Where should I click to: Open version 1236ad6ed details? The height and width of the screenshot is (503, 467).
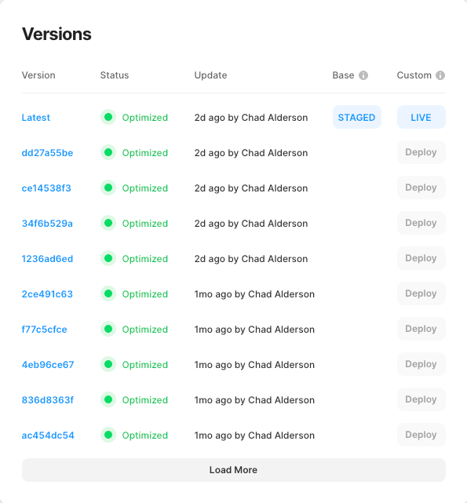pos(47,258)
